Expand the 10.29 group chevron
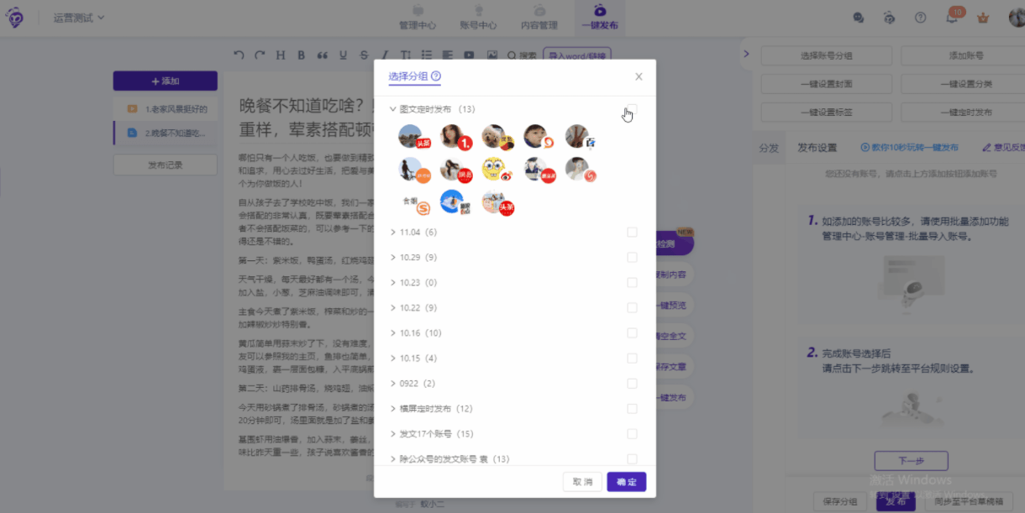 pyautogui.click(x=392, y=258)
